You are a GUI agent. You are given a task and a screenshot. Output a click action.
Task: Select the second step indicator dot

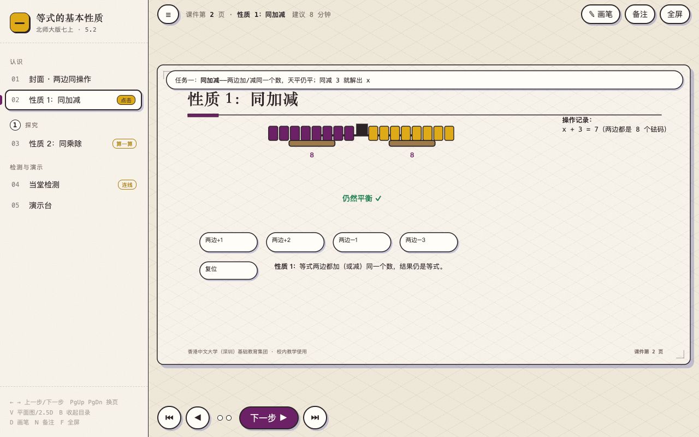[x=229, y=418]
